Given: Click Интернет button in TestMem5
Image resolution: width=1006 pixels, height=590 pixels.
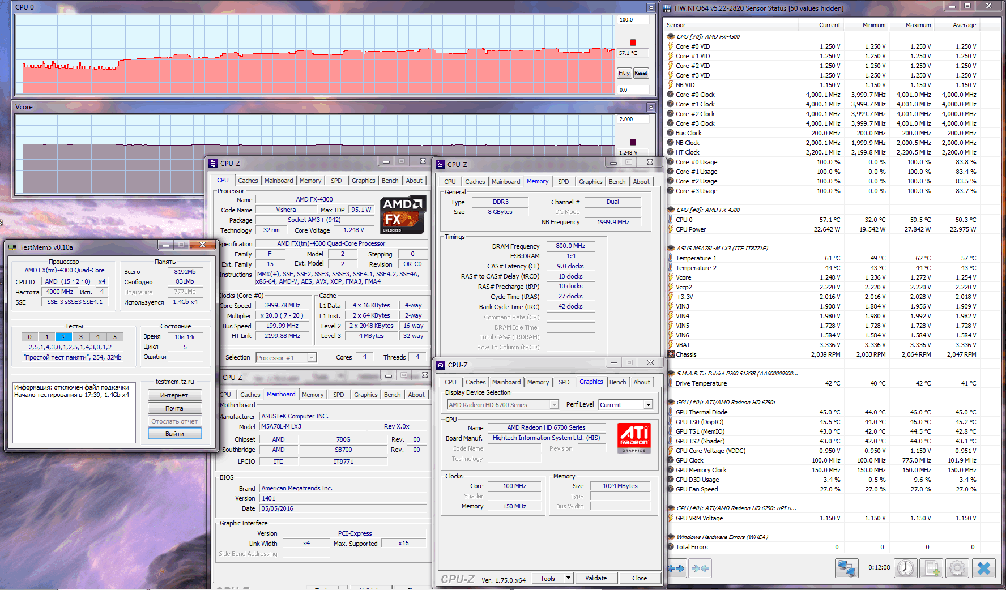Looking at the screenshot, I should pos(174,395).
